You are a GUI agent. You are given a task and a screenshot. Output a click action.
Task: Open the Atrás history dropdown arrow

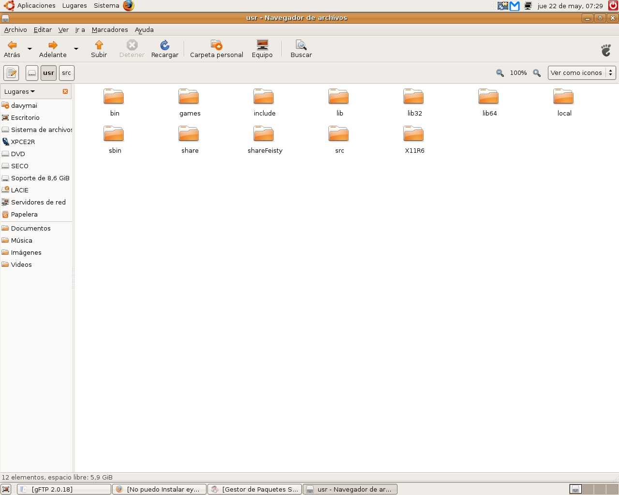coord(29,49)
